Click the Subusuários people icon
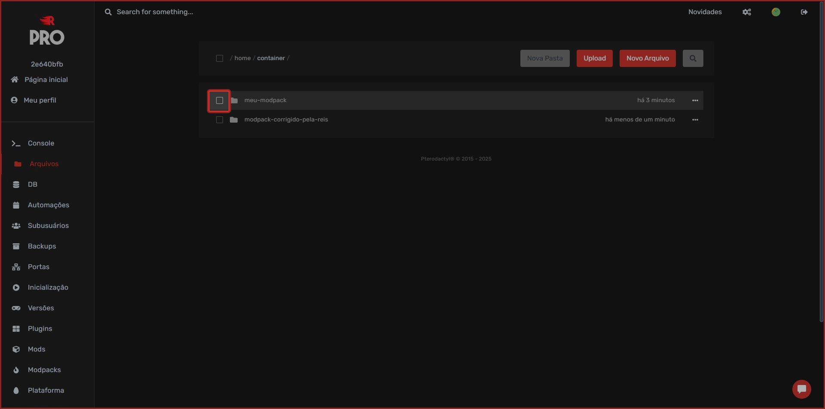Image resolution: width=825 pixels, height=409 pixels. [16, 226]
